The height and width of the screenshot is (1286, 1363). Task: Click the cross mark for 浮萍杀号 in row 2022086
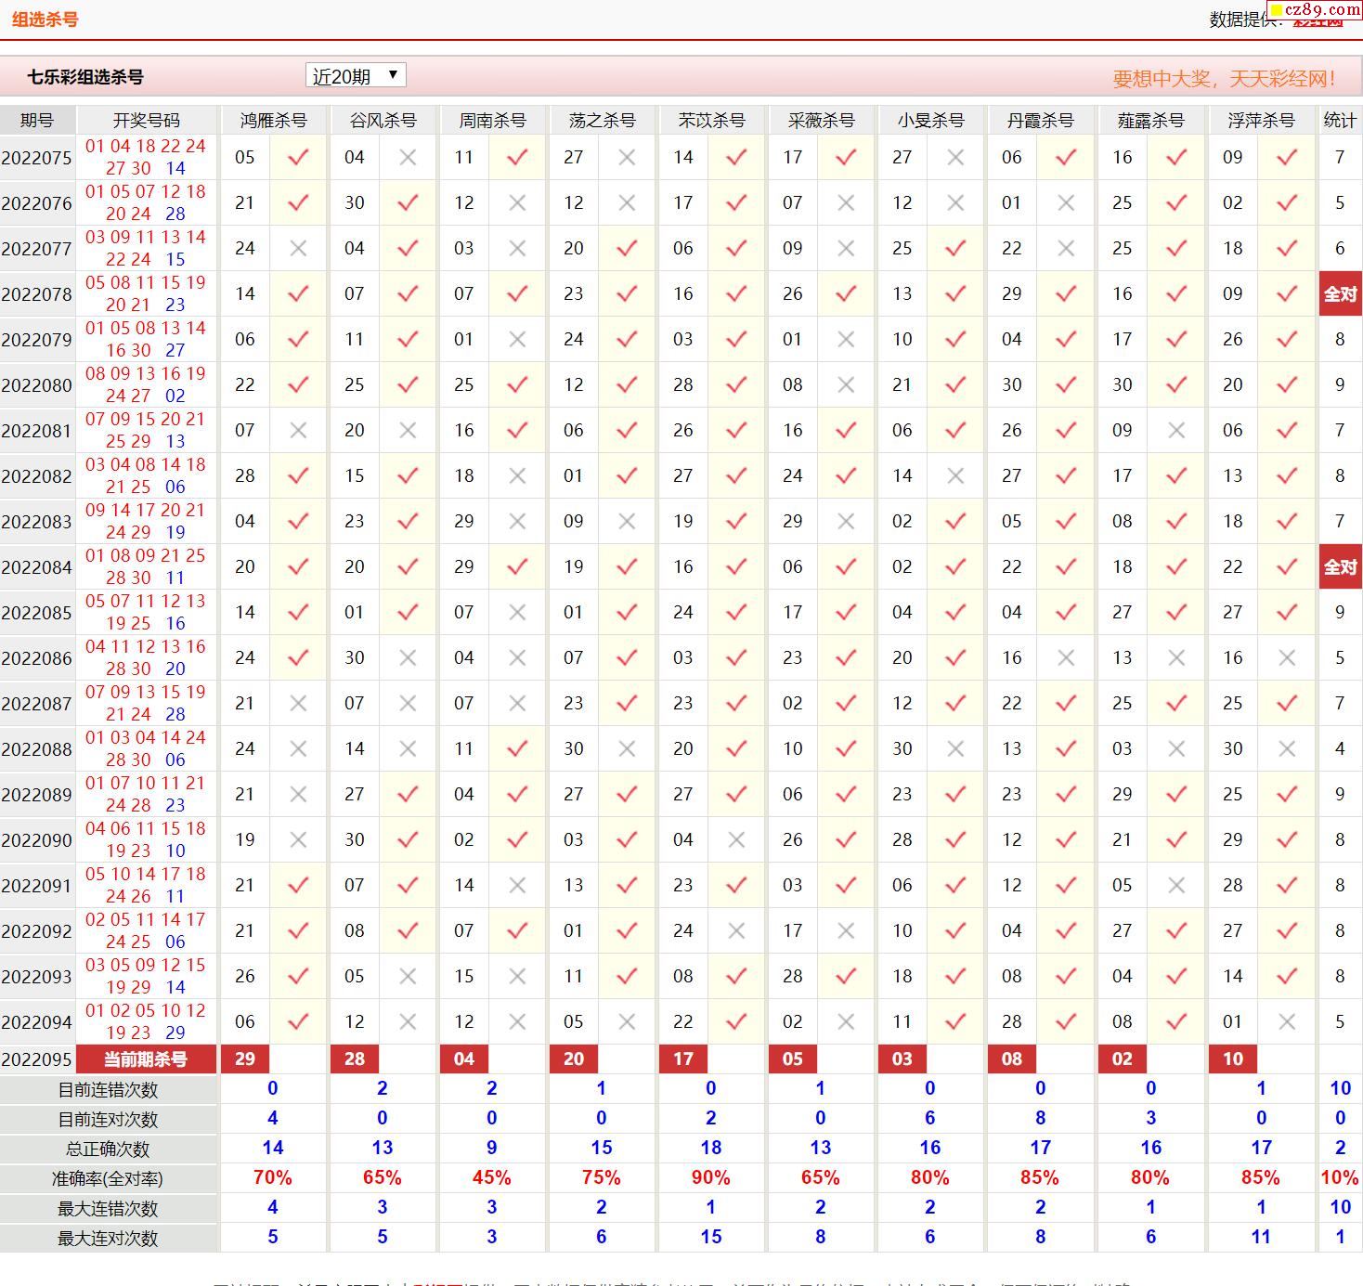pos(1287,658)
